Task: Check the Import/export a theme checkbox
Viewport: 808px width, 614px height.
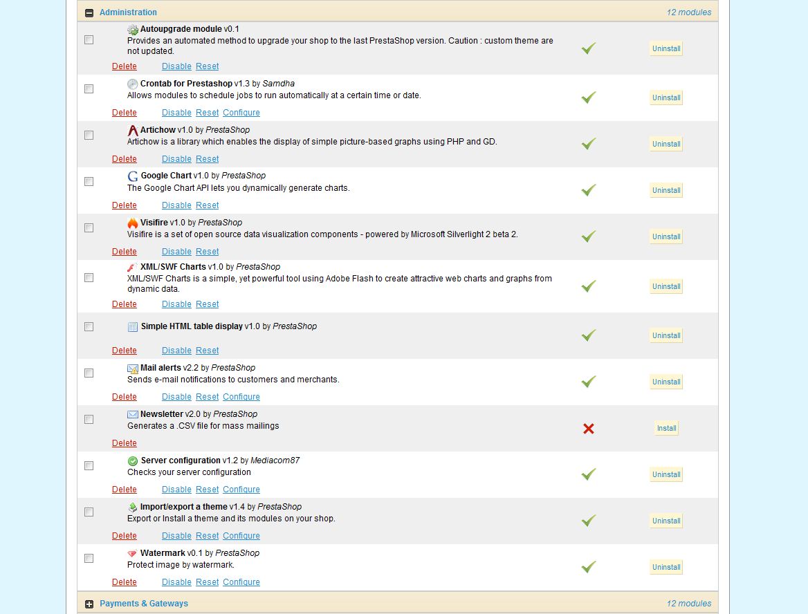Action: click(89, 512)
